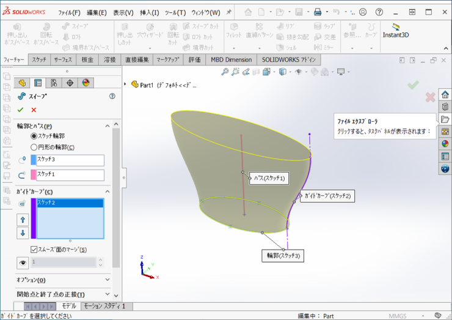Switch to the モーション スタディ 1 tab
This screenshot has width=452, height=320.
[x=104, y=306]
